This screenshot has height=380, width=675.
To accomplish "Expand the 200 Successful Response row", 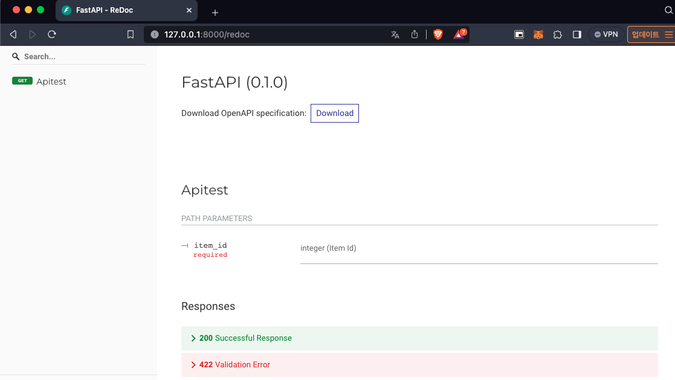I will coord(419,338).
